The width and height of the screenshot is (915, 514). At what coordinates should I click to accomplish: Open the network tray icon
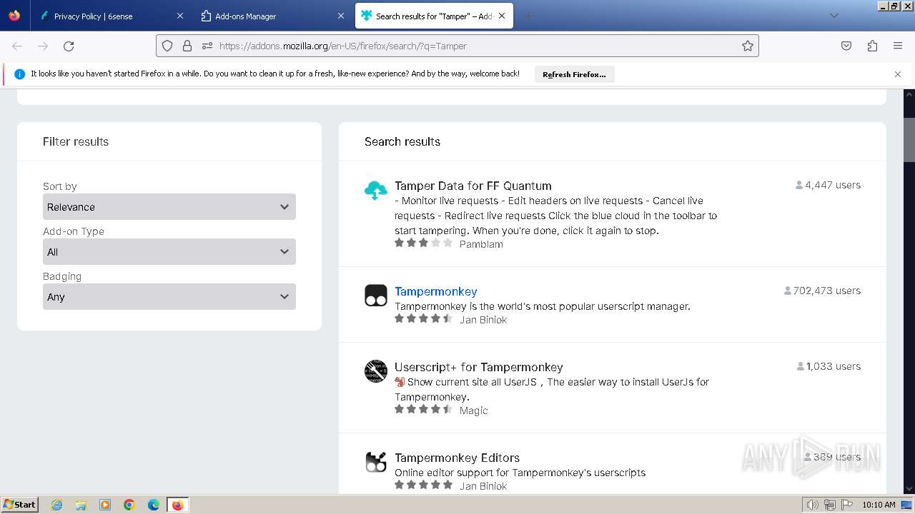[x=829, y=505]
